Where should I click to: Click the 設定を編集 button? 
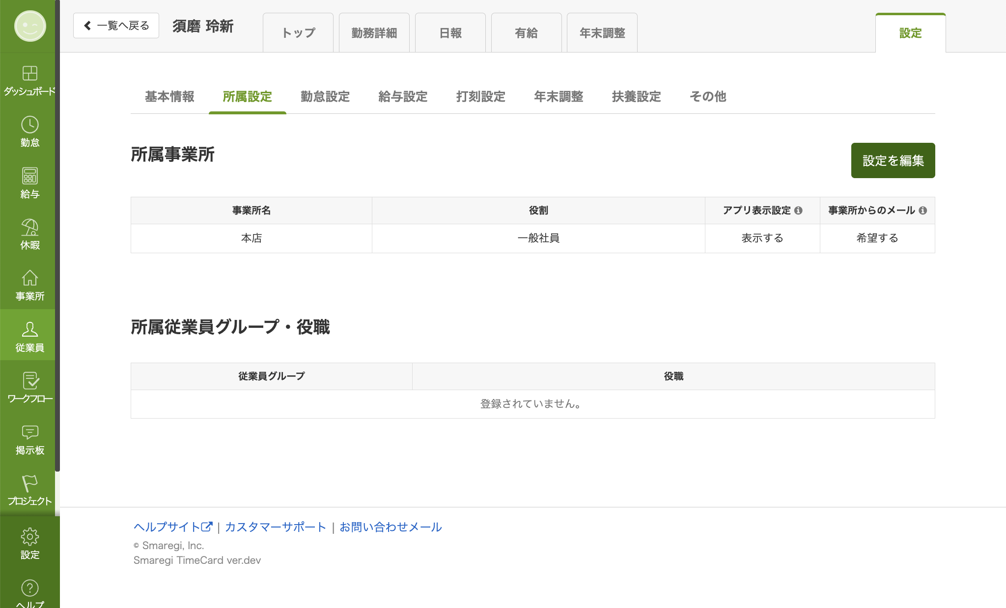(893, 160)
